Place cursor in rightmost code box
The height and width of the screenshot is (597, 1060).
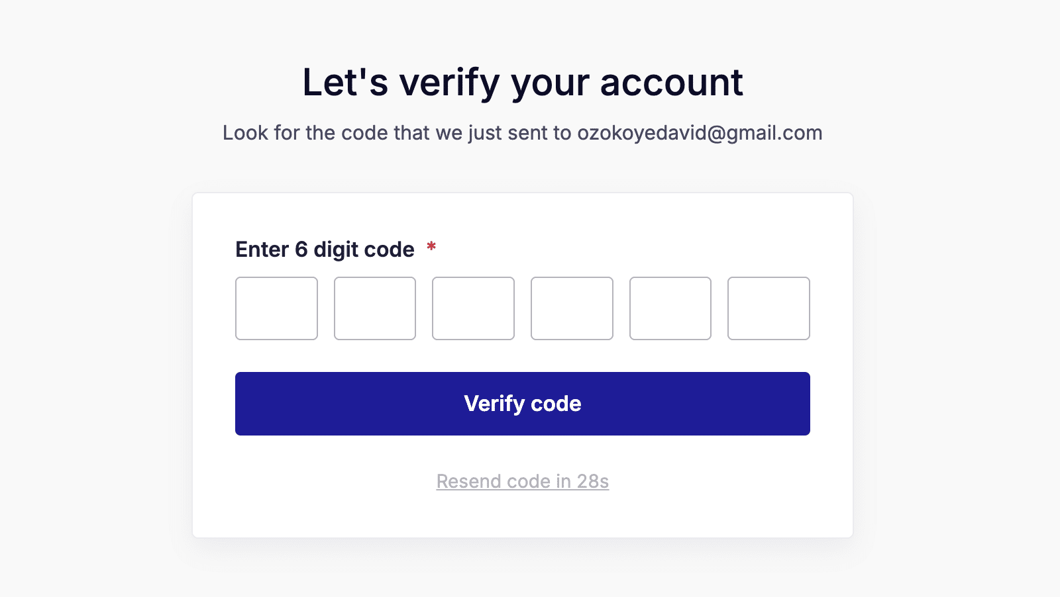point(768,308)
